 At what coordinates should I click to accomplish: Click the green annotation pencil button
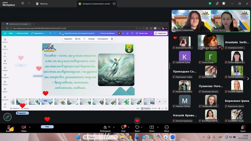[8, 117]
